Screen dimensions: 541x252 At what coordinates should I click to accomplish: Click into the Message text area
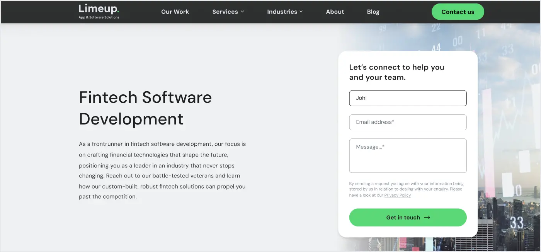point(408,155)
